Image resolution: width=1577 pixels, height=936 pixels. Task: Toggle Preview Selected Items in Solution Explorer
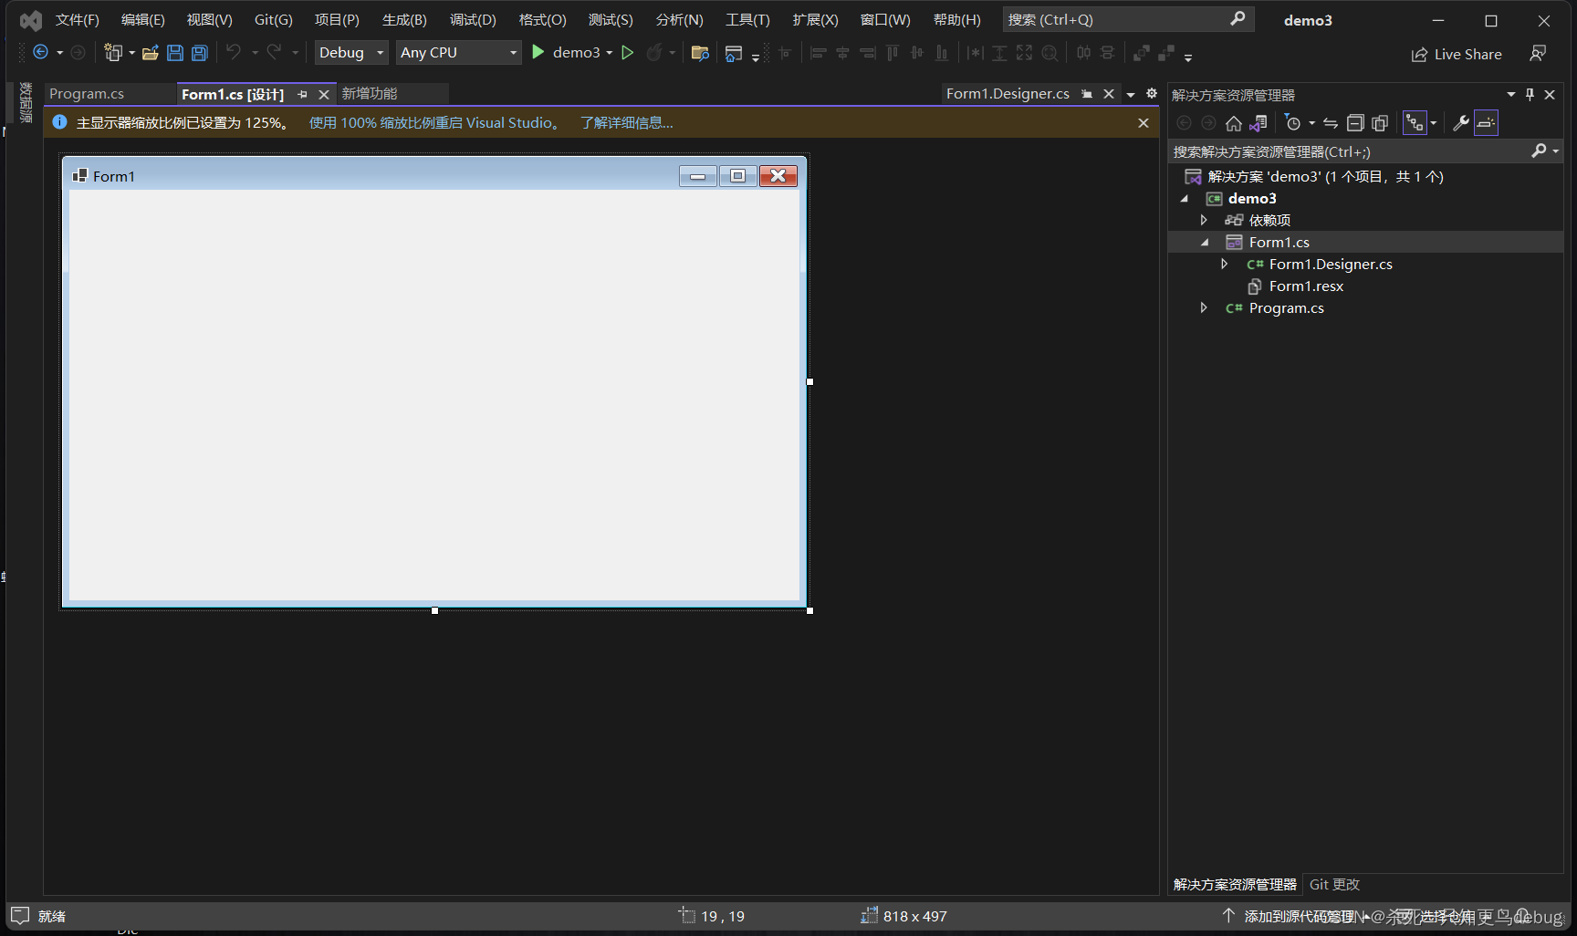[1486, 123]
